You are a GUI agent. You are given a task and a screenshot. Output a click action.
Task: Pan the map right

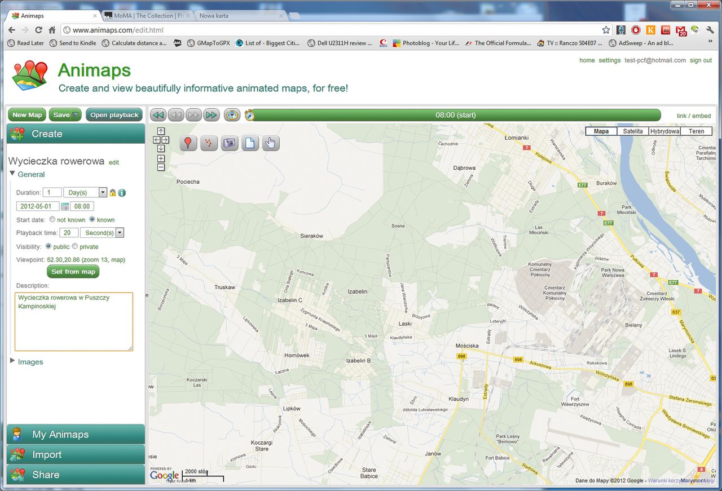[x=165, y=140]
